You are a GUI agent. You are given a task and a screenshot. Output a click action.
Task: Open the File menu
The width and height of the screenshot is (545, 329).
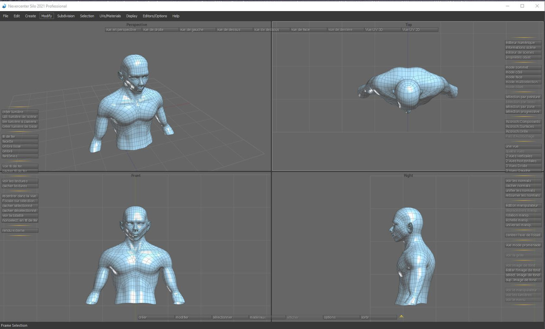6,16
